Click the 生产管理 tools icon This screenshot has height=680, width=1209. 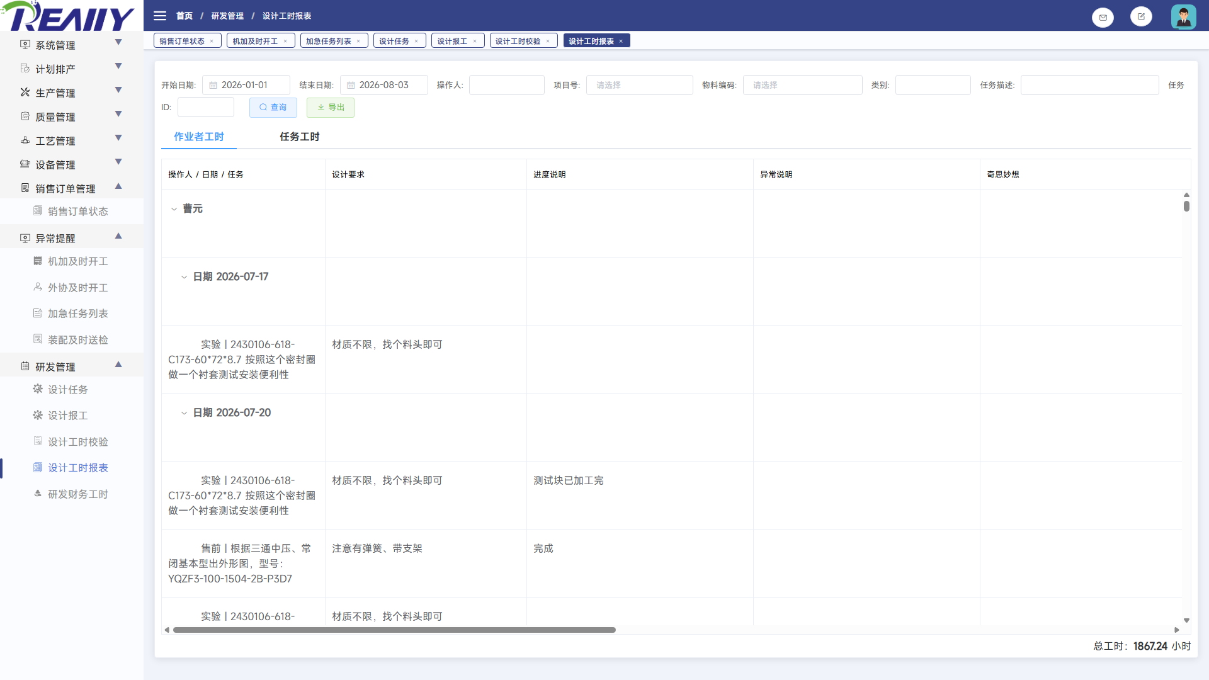[25, 93]
